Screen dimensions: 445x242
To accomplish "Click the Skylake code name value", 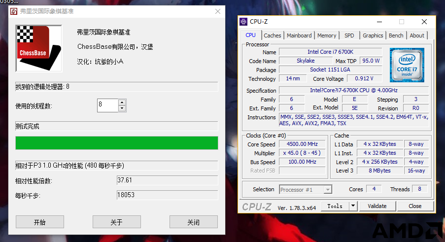I will (x=306, y=61).
